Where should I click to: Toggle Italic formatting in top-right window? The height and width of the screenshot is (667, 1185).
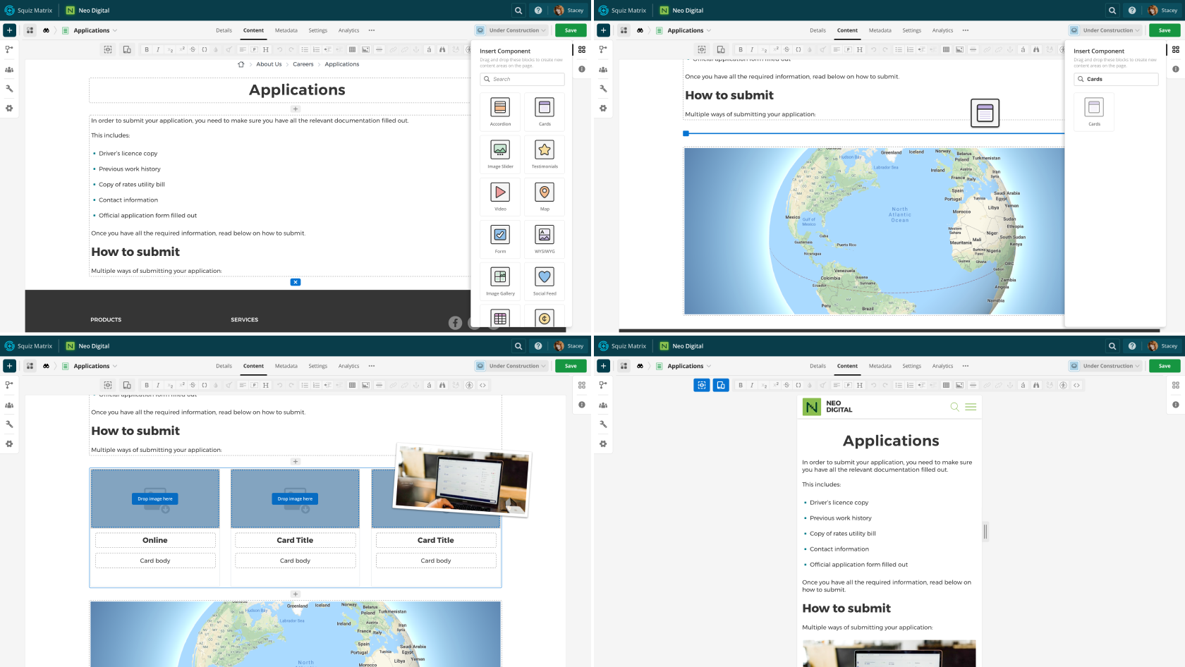pos(752,49)
